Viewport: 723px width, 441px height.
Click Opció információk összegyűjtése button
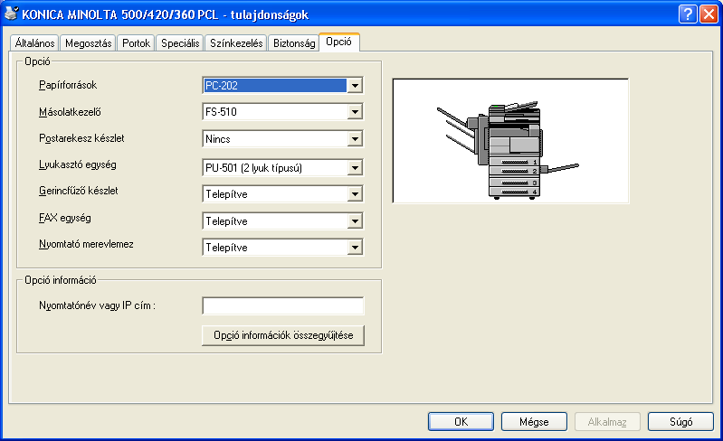[283, 335]
